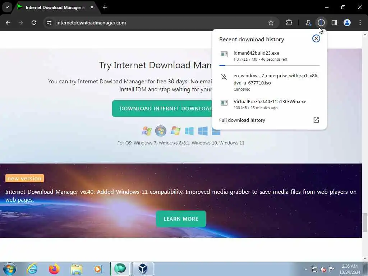Close the Recent download history popup

[316, 38]
